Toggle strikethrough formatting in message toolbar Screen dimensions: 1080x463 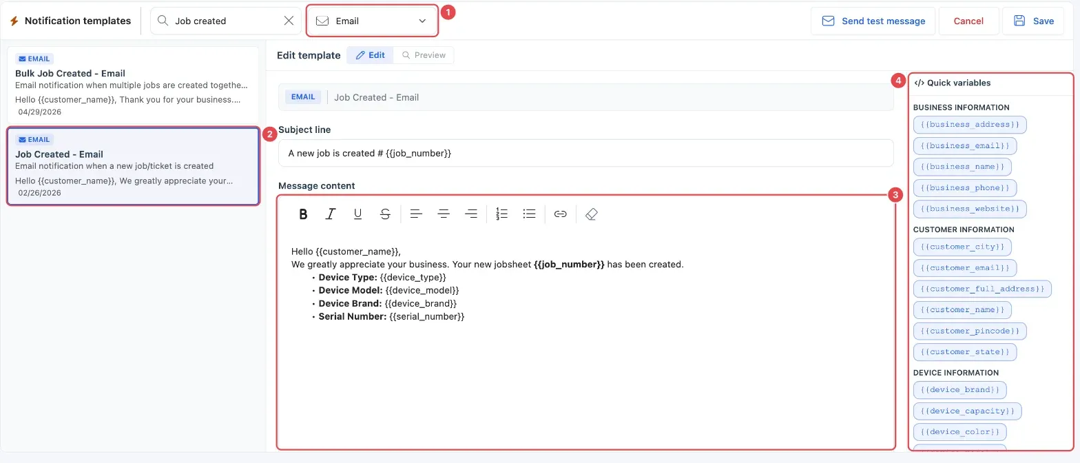click(x=385, y=214)
